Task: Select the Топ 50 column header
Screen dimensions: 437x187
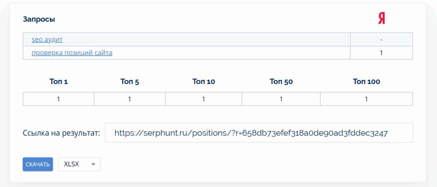Action: tap(281, 82)
